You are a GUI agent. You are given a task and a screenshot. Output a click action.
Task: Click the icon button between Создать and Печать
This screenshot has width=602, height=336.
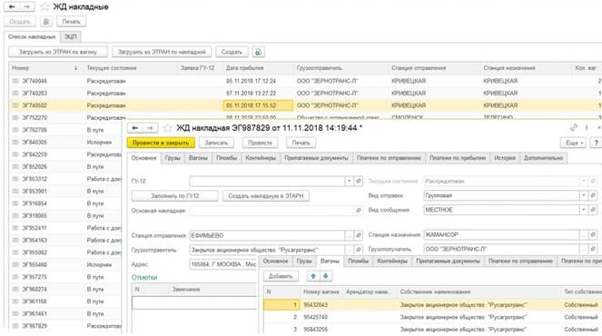[46, 22]
